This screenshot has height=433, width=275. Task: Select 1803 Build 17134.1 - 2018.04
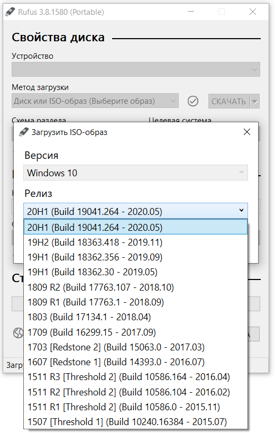[135, 317]
